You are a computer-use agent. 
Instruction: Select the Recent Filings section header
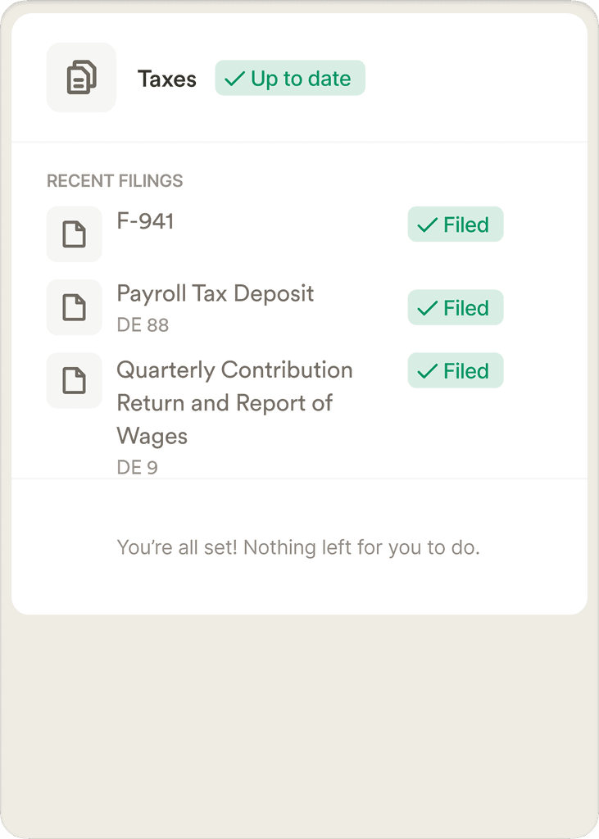115,181
